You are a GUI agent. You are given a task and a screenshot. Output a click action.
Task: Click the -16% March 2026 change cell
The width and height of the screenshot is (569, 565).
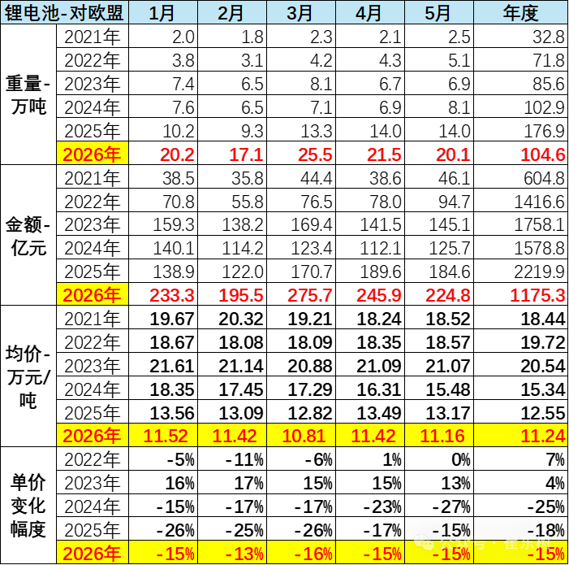click(301, 553)
